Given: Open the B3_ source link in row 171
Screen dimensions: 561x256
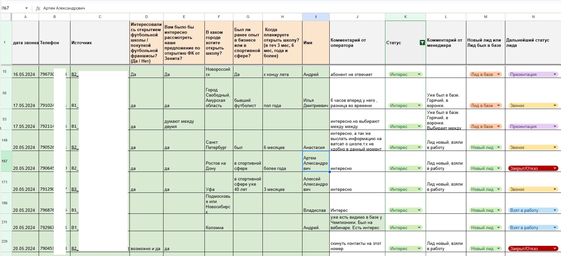Looking at the screenshot, I should coord(74,189).
